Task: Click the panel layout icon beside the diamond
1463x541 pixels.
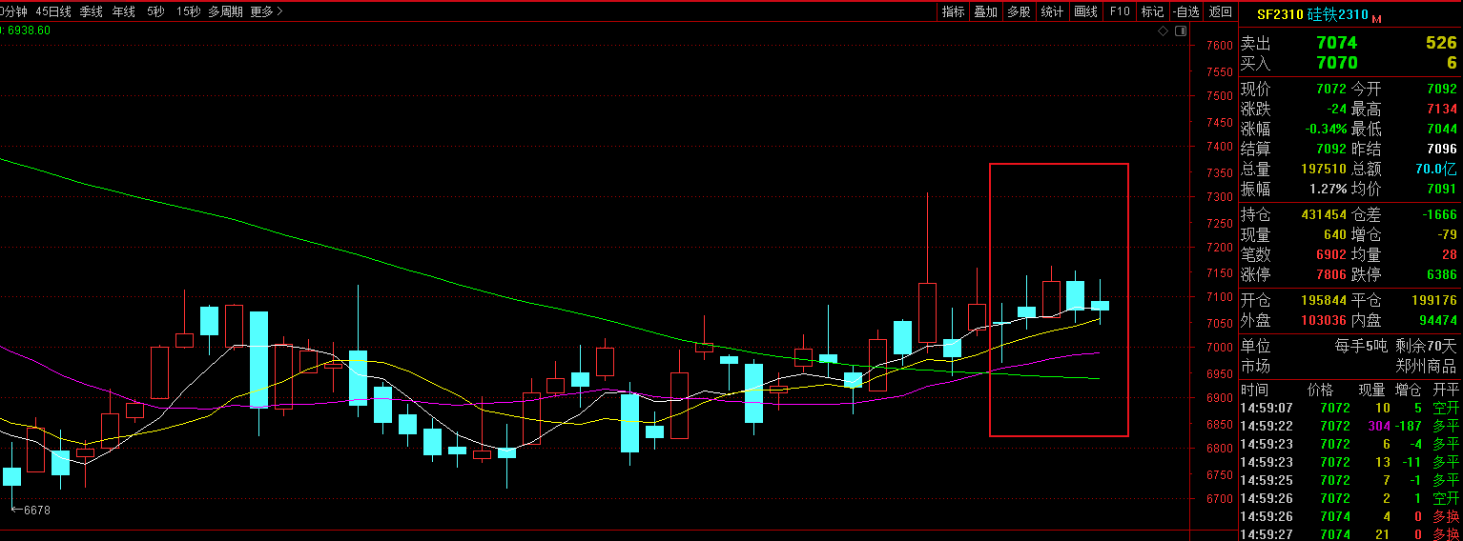Action: [x=1181, y=31]
